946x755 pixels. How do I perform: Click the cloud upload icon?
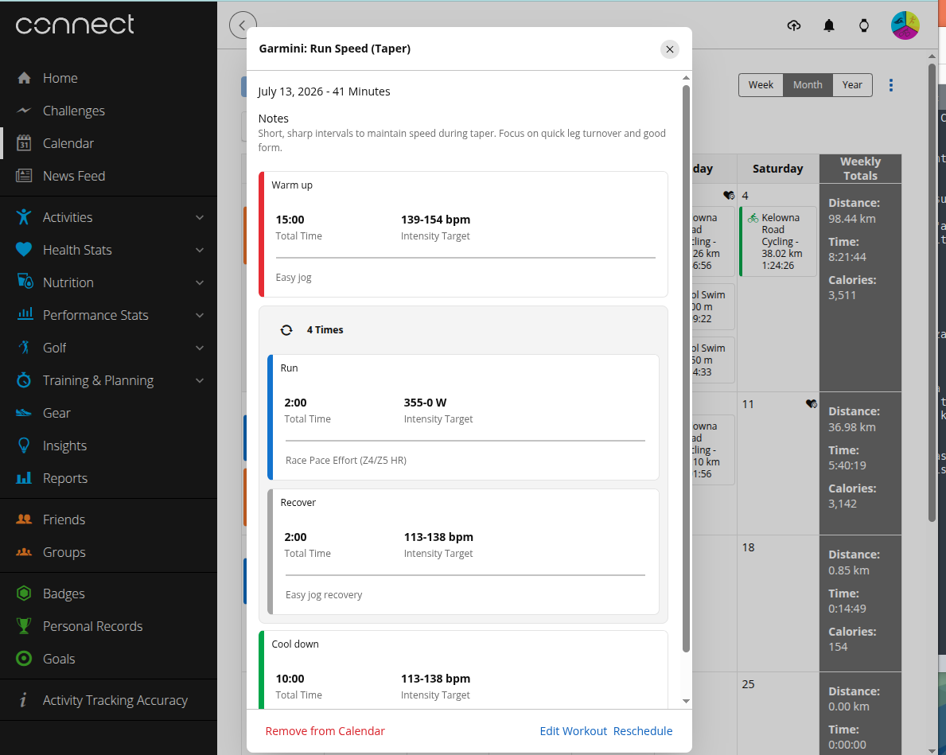pyautogui.click(x=794, y=25)
